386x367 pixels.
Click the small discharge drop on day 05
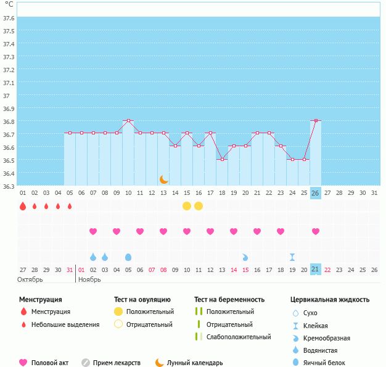point(70,206)
